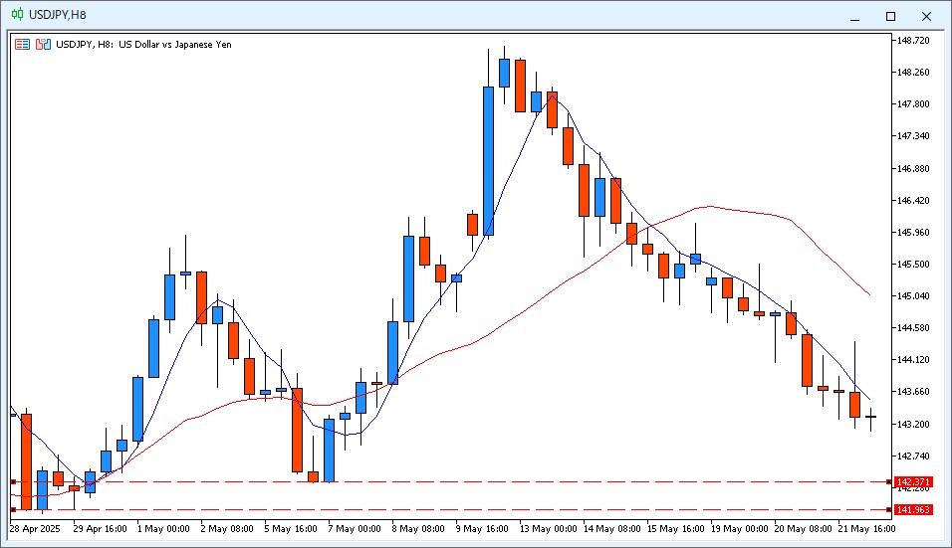Screen dimensions: 952x548
Task: Click the right anchor point of the 142.371 line
Action: tap(889, 482)
